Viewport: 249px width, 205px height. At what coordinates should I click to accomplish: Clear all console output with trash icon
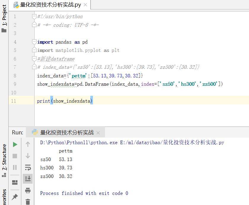pos(28,202)
